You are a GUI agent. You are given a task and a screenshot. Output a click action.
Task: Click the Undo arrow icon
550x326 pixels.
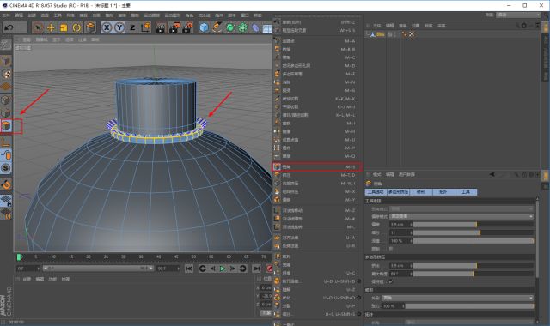(9, 27)
